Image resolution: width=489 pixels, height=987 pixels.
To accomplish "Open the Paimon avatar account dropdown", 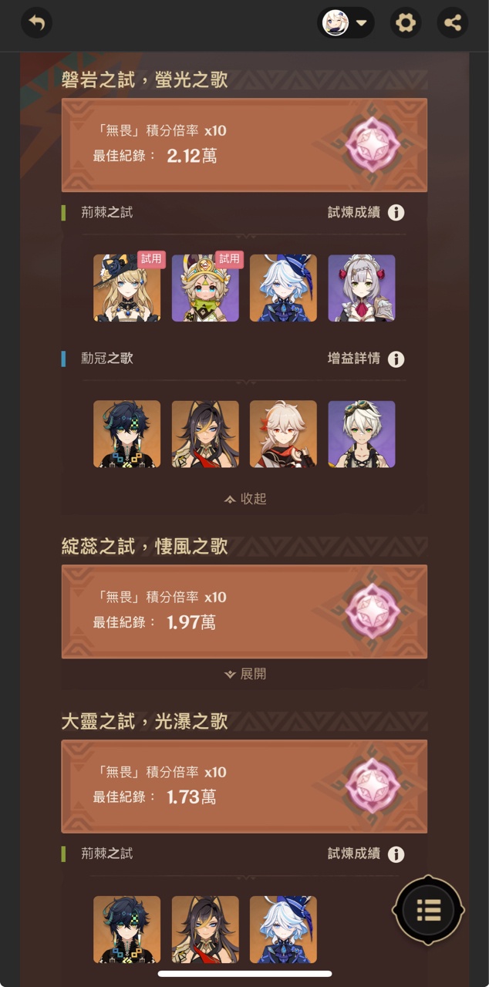I will [x=346, y=22].
